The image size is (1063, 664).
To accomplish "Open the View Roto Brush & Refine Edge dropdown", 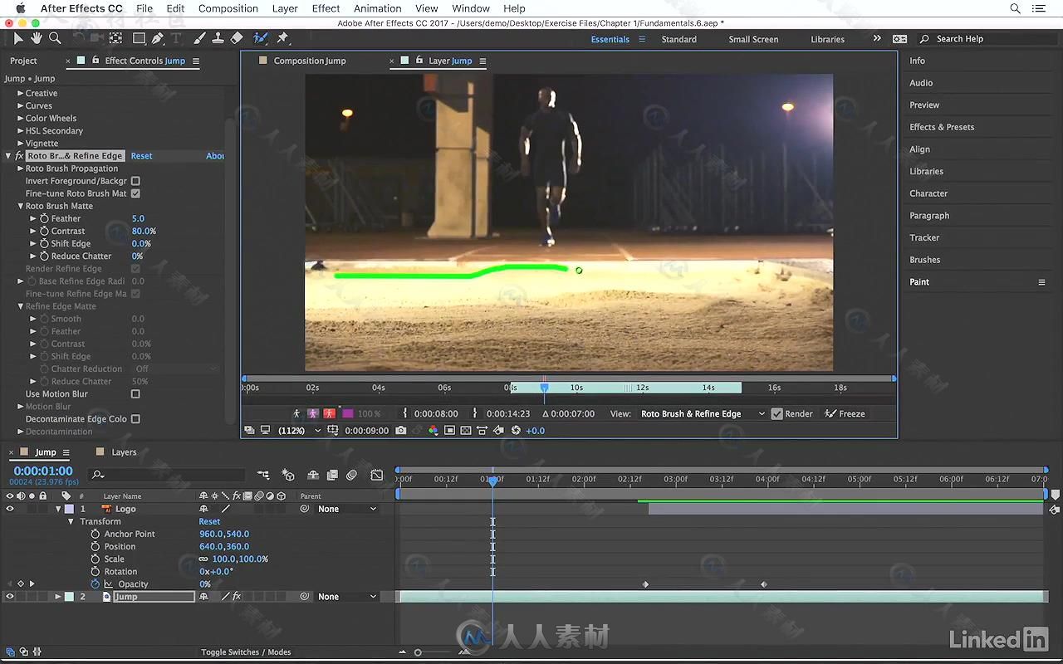I will [703, 413].
